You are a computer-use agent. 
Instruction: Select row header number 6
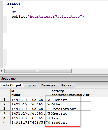(5, 122)
